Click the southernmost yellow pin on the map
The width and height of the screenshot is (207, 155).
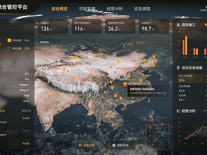coord(121,98)
